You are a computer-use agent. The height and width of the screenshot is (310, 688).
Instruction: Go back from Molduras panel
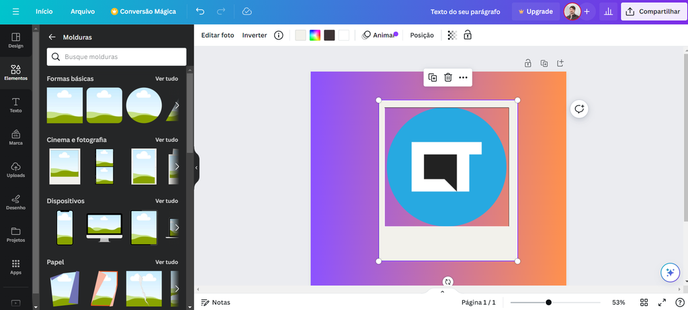click(52, 38)
